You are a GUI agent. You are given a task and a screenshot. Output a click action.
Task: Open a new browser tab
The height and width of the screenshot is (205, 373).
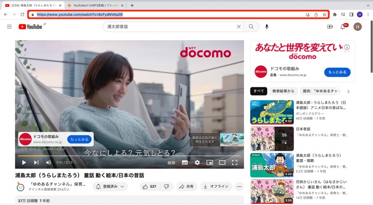[132, 5]
